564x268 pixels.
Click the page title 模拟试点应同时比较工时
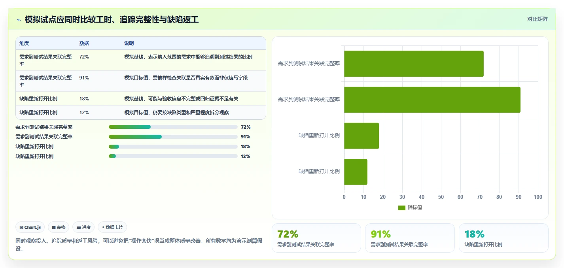[x=112, y=19]
